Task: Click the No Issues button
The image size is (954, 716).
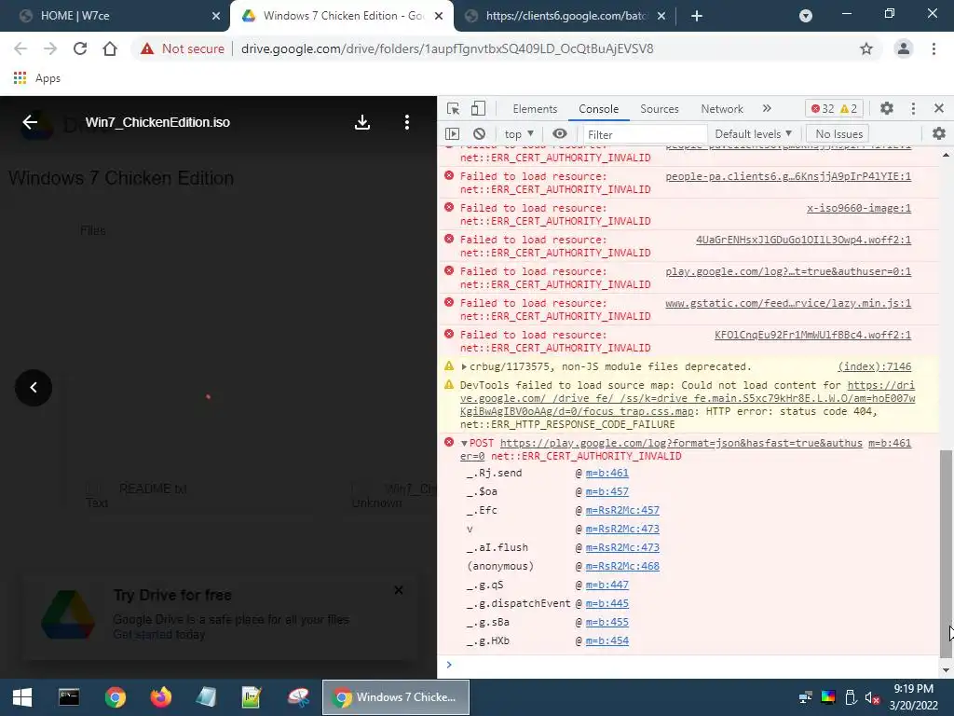Action: (838, 134)
